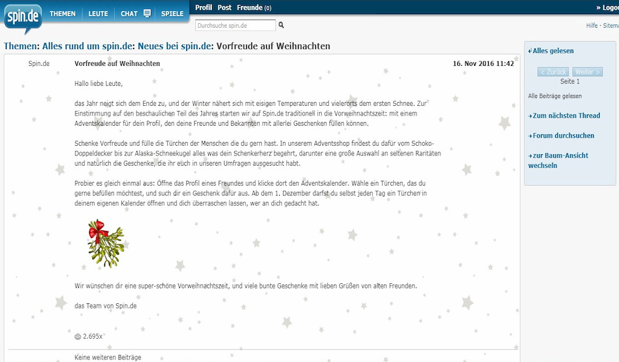Open the SPIELE menu
619x362 pixels.
pyautogui.click(x=172, y=14)
